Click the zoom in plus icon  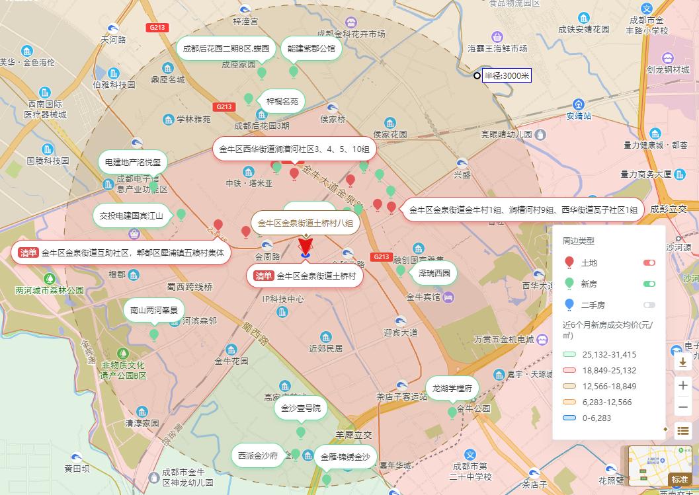pos(683,385)
